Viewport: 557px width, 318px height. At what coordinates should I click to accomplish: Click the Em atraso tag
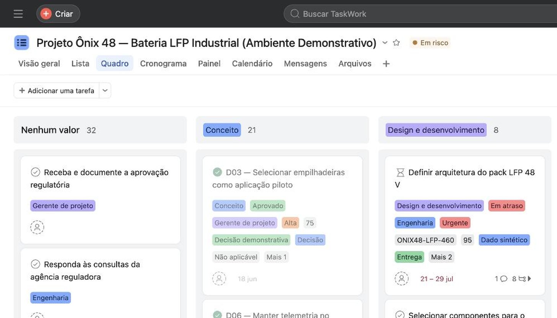coord(507,205)
